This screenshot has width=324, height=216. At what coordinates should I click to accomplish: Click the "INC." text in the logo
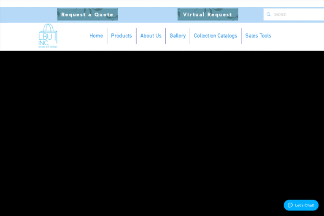click(44, 43)
